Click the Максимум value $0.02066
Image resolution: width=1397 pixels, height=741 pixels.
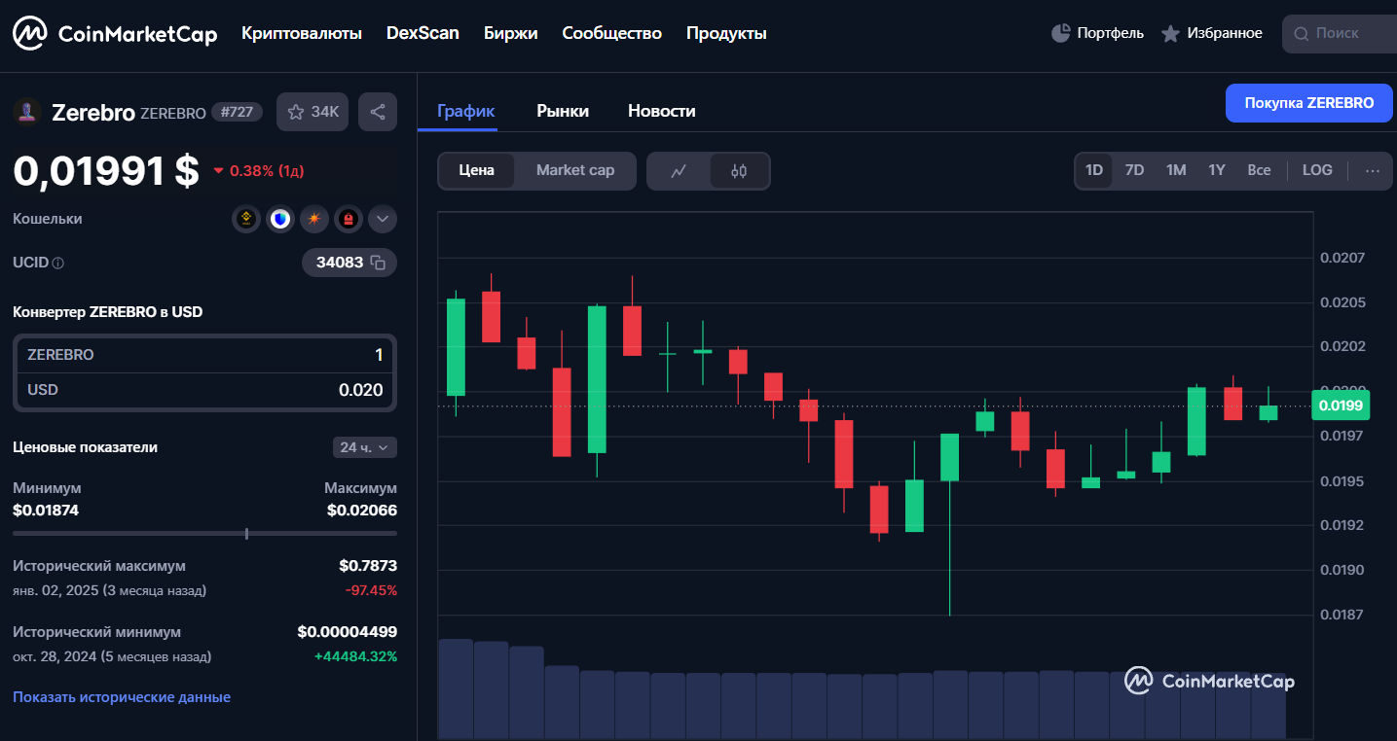click(x=362, y=510)
